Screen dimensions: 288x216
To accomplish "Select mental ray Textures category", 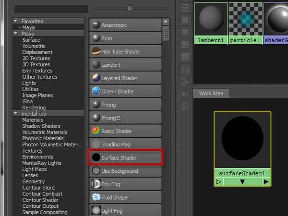I will tap(32, 151).
